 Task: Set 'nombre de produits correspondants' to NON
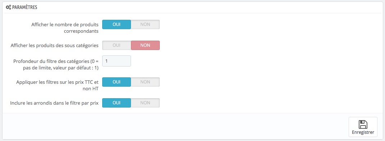[x=145, y=24]
